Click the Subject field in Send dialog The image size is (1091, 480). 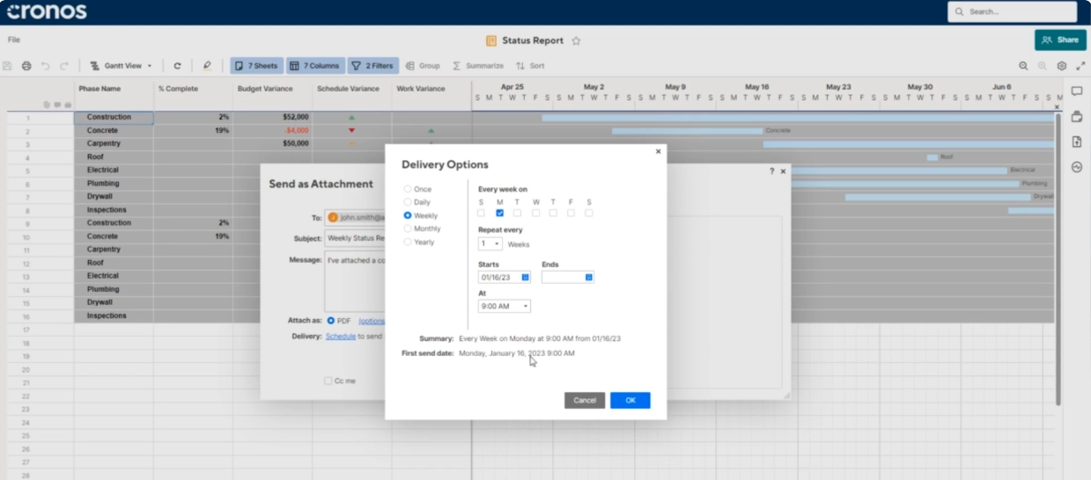[355, 238]
